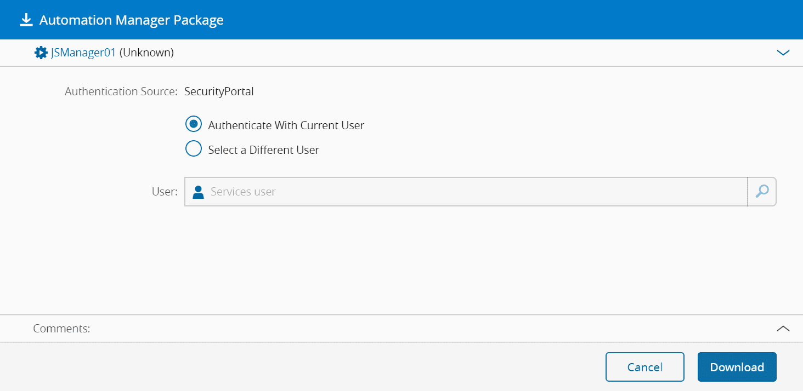Click the SecurityPortal authentication source text

tap(219, 91)
